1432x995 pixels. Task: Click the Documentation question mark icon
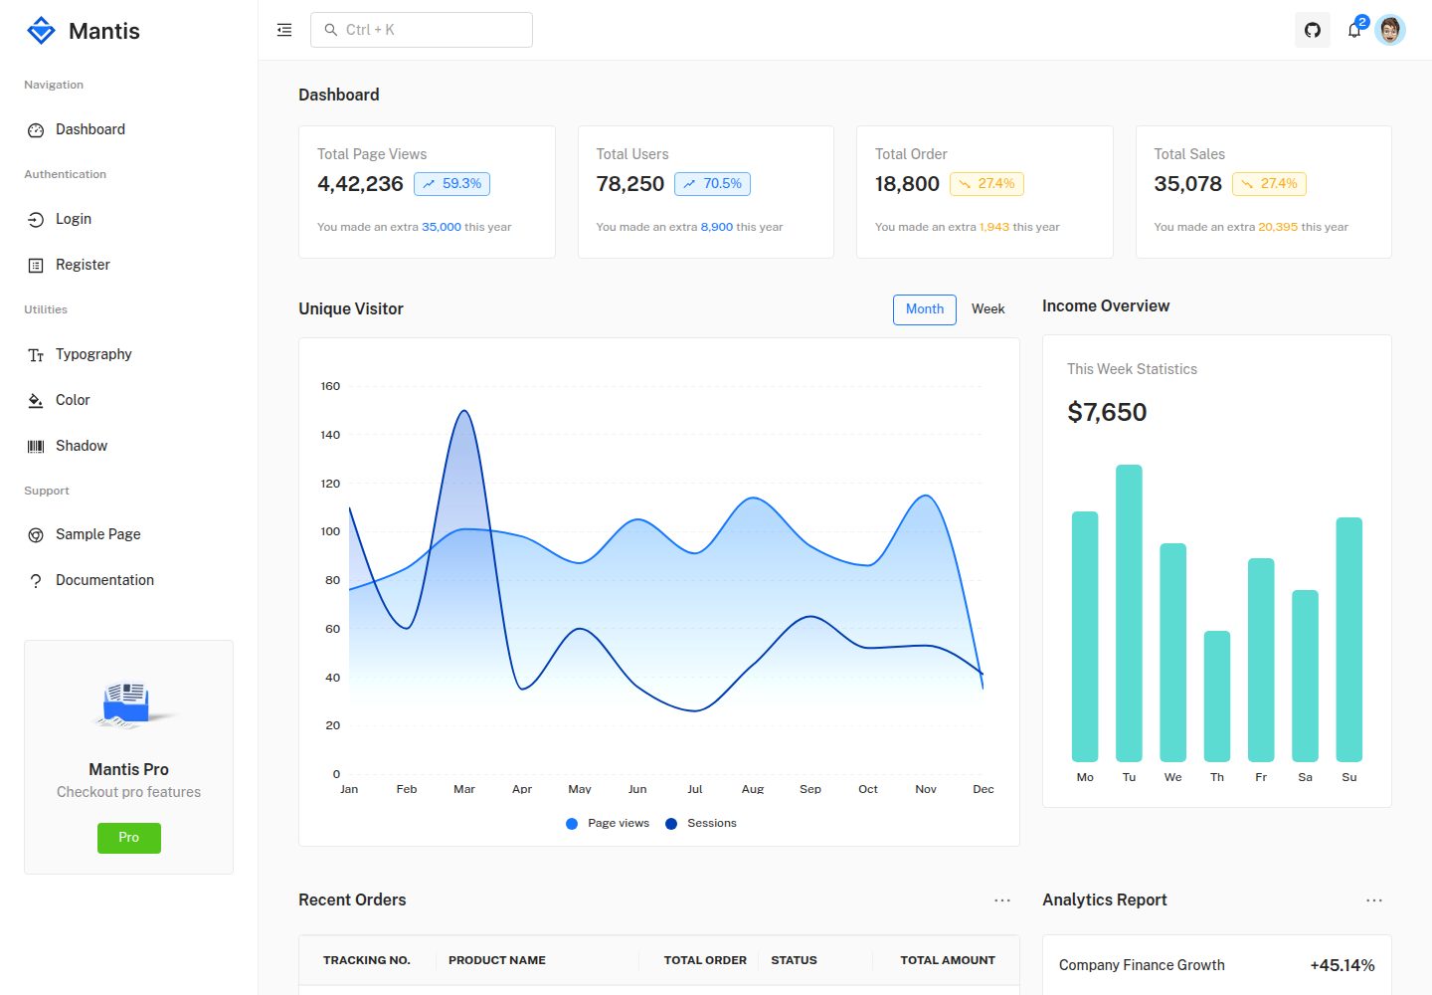(36, 581)
